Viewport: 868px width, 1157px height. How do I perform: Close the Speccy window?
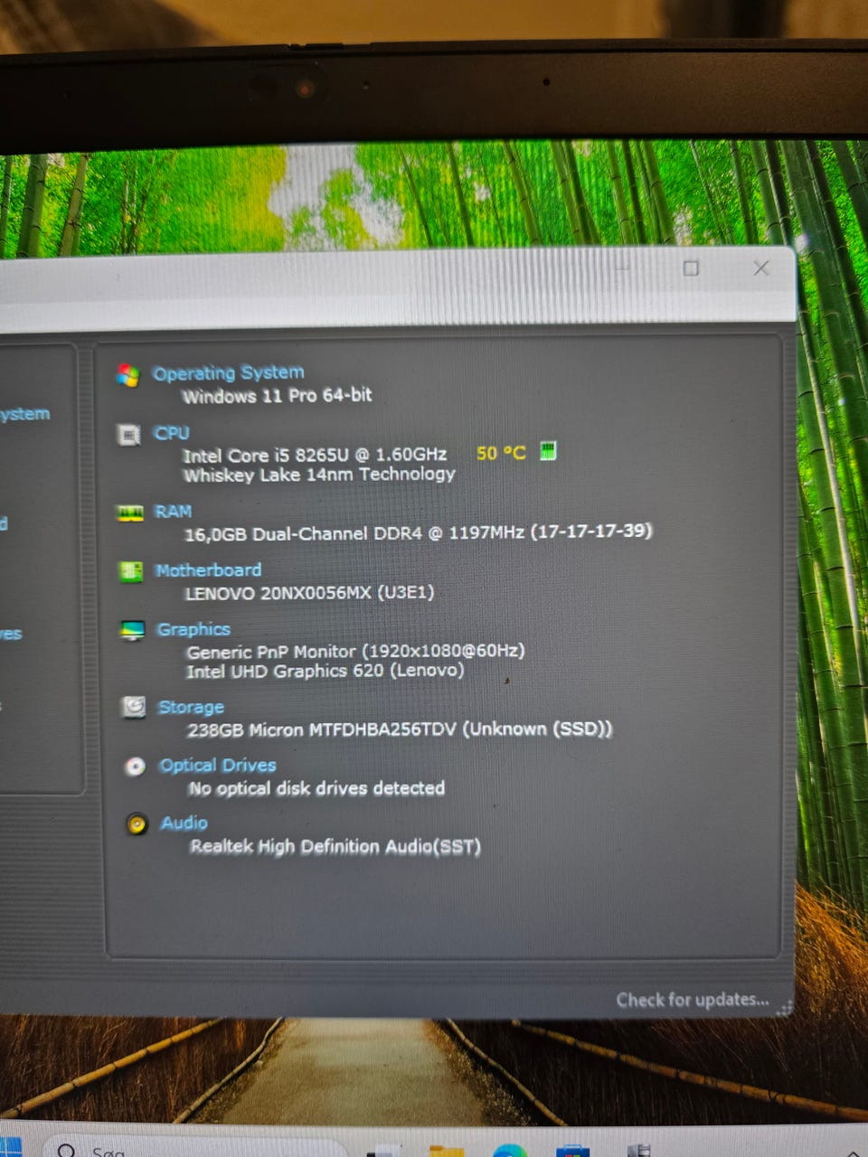(x=761, y=268)
